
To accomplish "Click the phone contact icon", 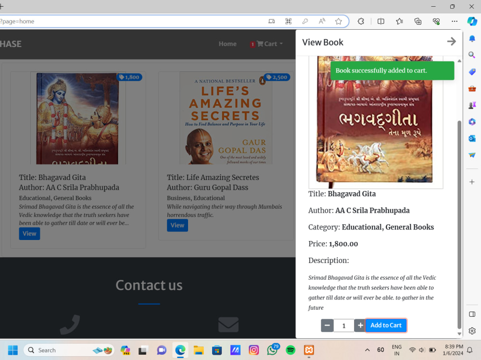I will pyautogui.click(x=70, y=324).
